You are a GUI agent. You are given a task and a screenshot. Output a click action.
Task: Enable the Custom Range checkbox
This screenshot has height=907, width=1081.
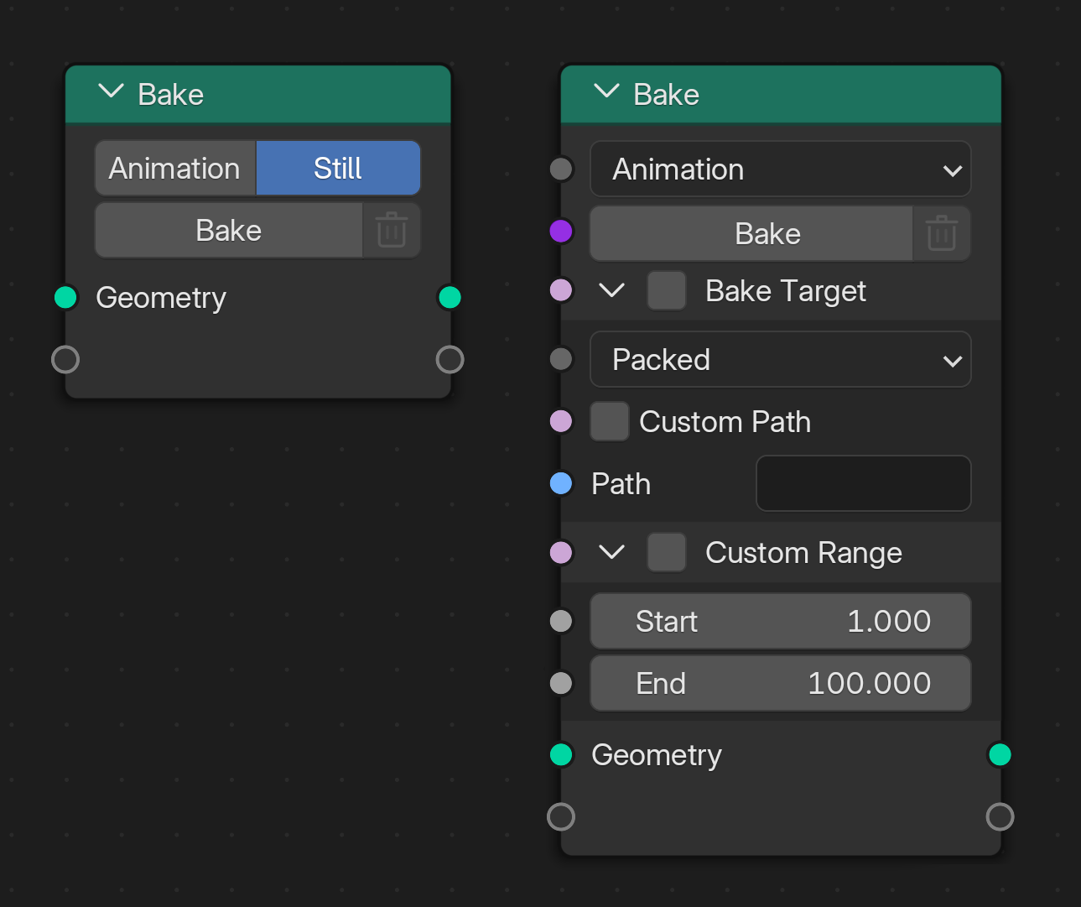[667, 552]
